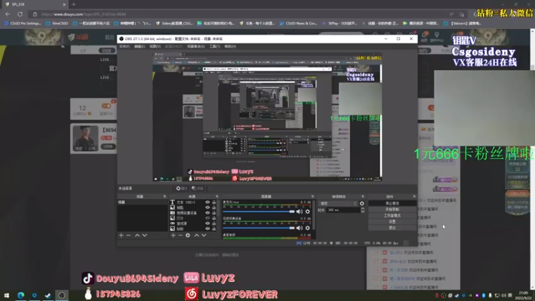This screenshot has width=535, height=301.
Task: Adjust the 视频采集设备 volume slider
Action: pos(259,227)
